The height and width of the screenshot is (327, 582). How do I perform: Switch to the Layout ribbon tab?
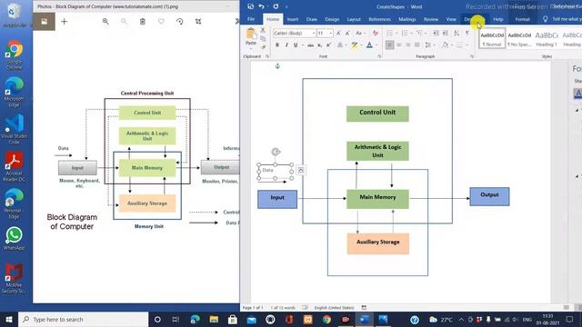354,19
